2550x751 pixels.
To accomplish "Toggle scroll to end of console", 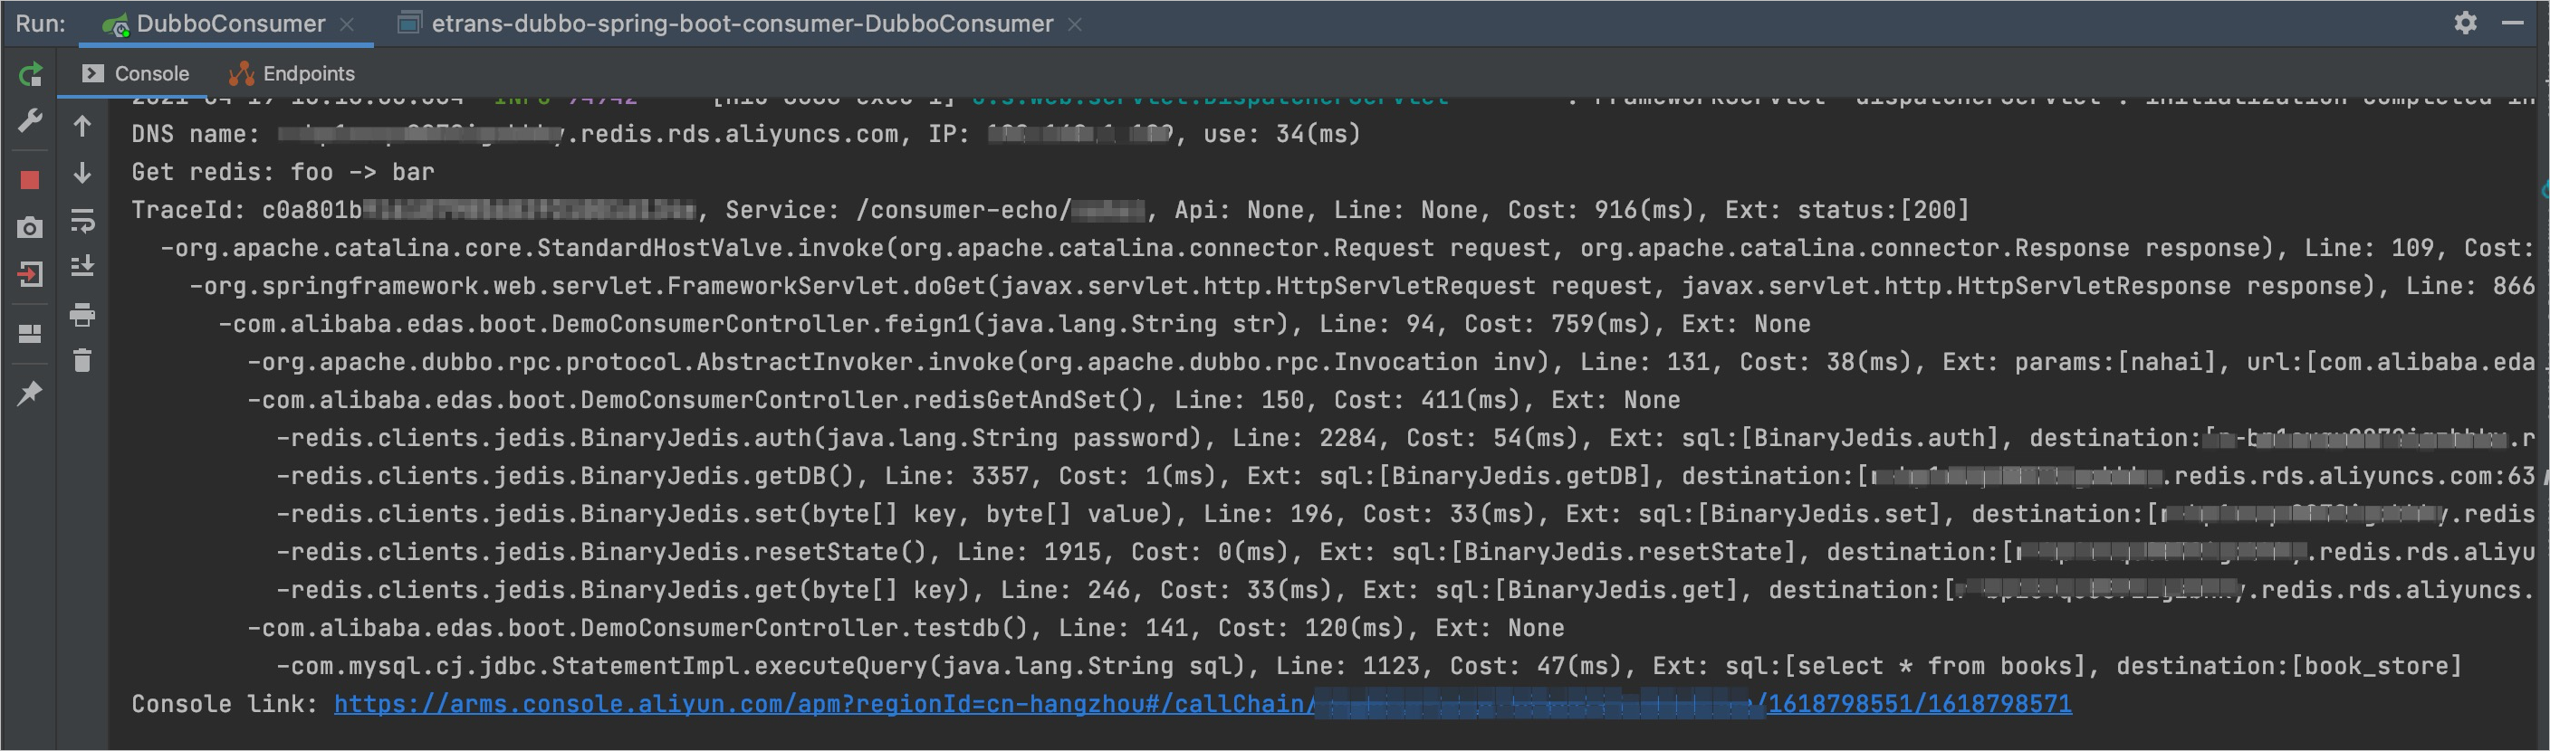I will pos(83,266).
